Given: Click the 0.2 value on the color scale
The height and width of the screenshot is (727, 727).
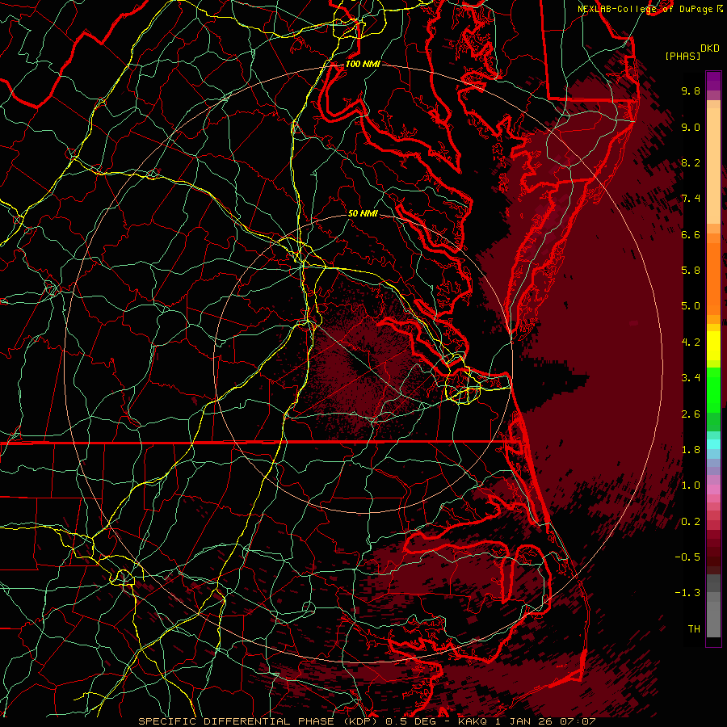Looking at the screenshot, I should click(691, 522).
